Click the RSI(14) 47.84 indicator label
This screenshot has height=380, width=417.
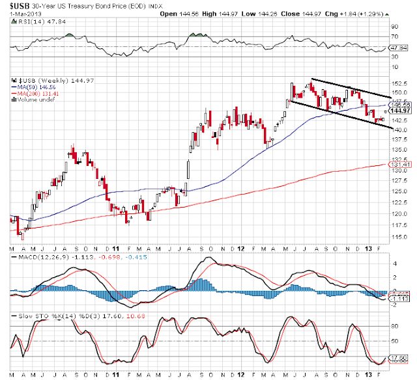pyautogui.click(x=42, y=21)
